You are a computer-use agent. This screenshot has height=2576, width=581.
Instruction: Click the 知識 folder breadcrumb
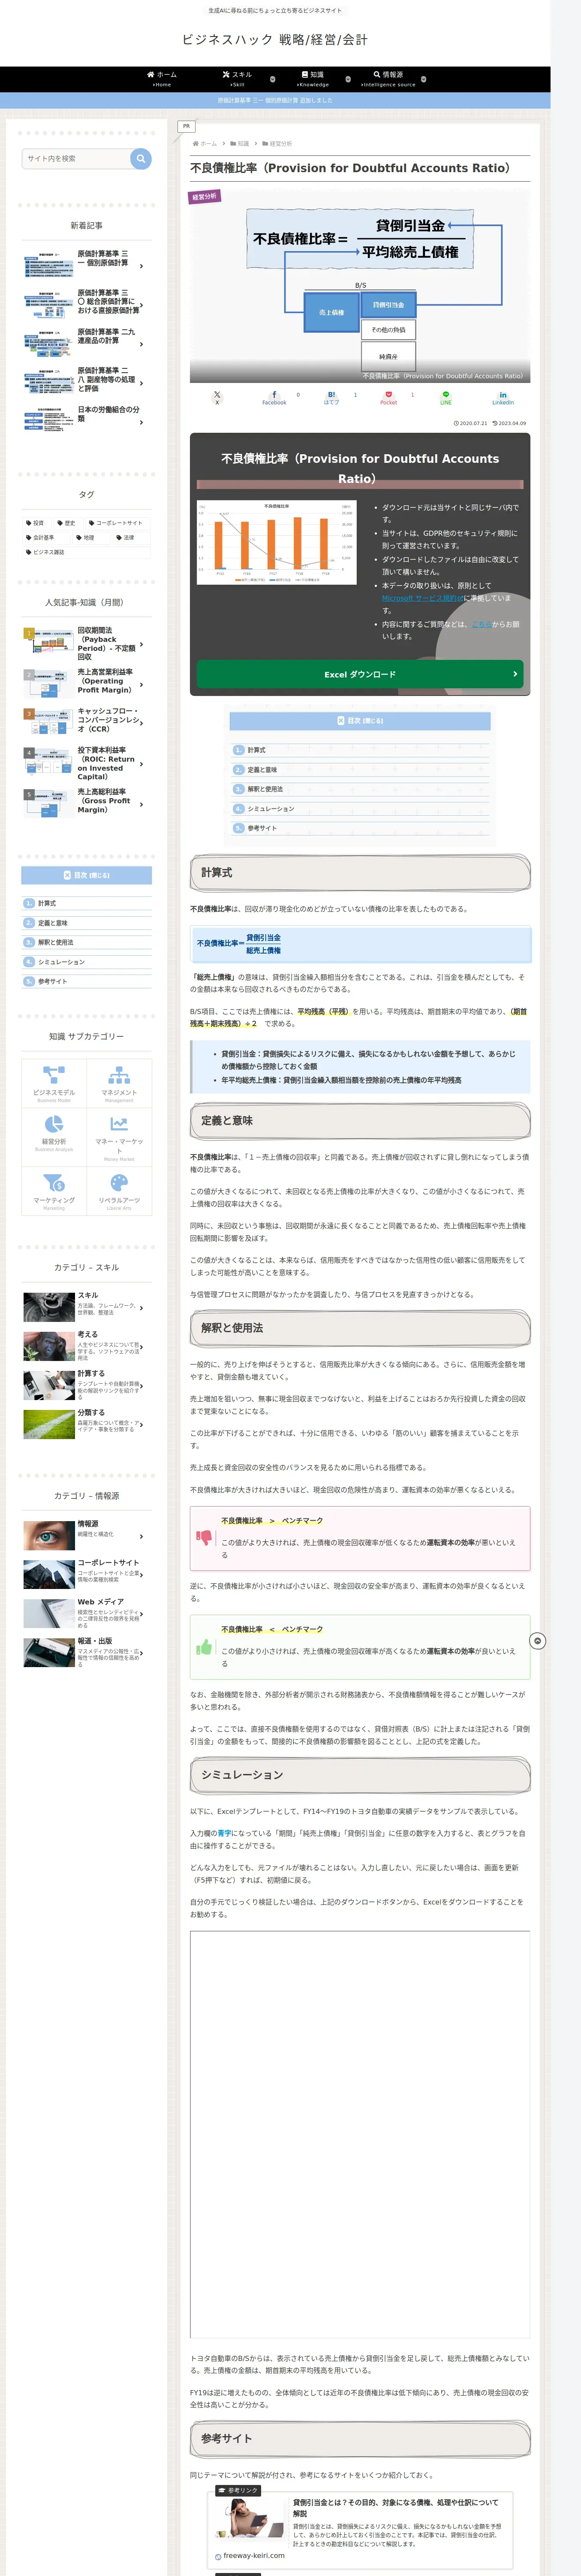click(x=241, y=144)
